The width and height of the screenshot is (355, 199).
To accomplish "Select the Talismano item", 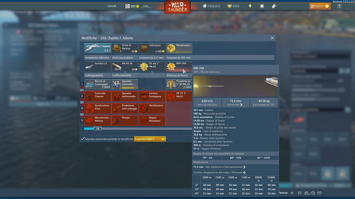I will (x=152, y=49).
